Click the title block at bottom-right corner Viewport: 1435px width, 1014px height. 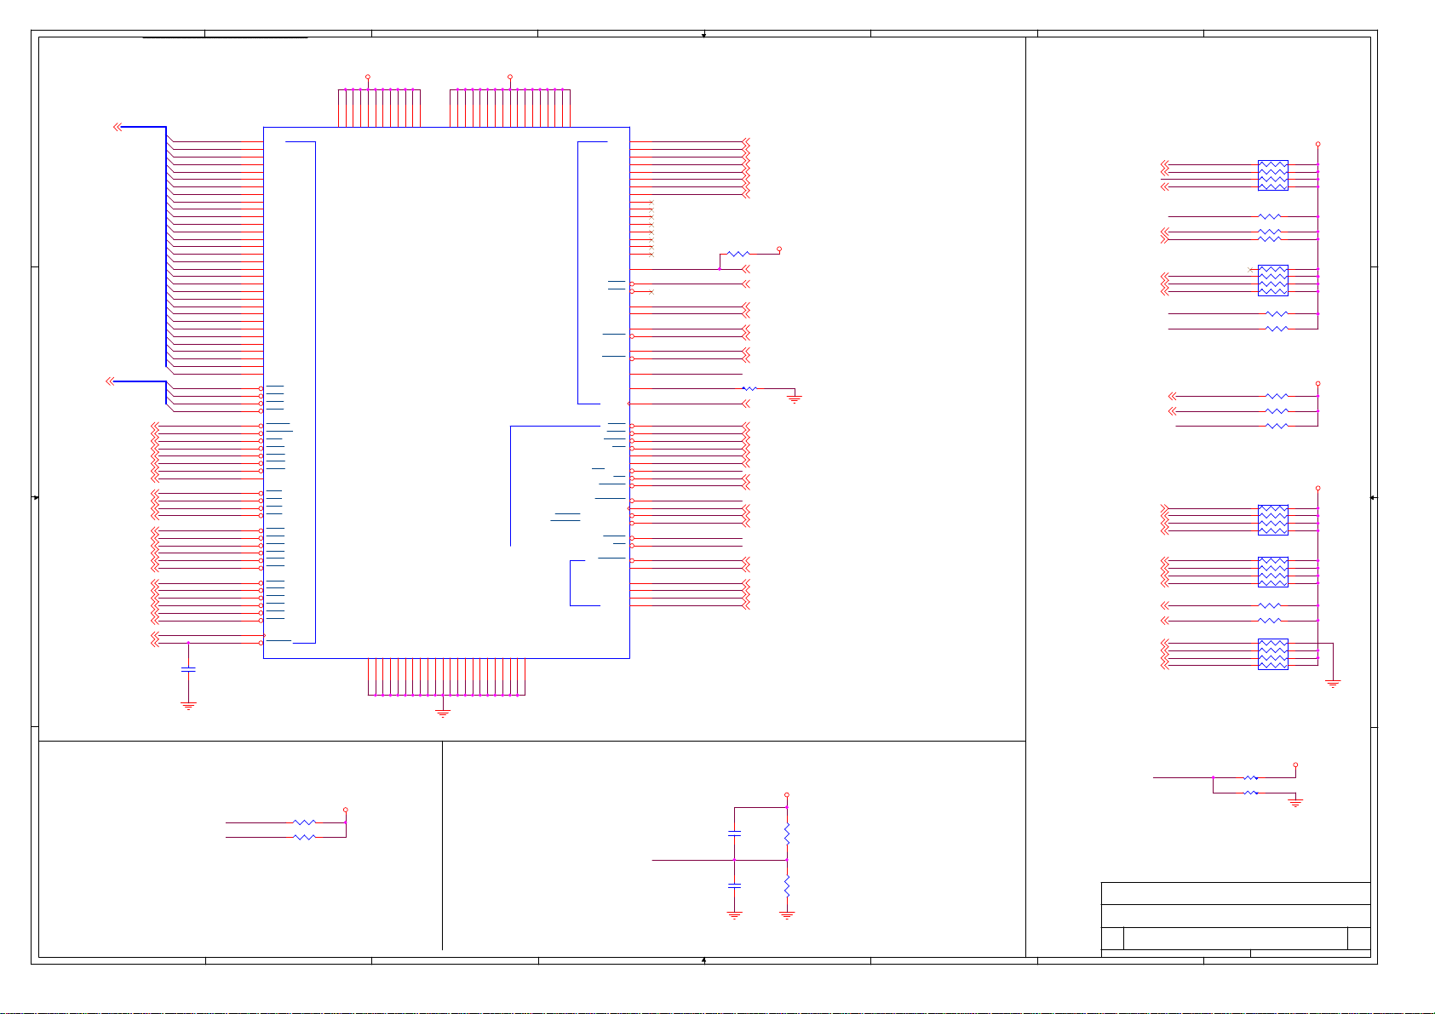(x=1236, y=919)
